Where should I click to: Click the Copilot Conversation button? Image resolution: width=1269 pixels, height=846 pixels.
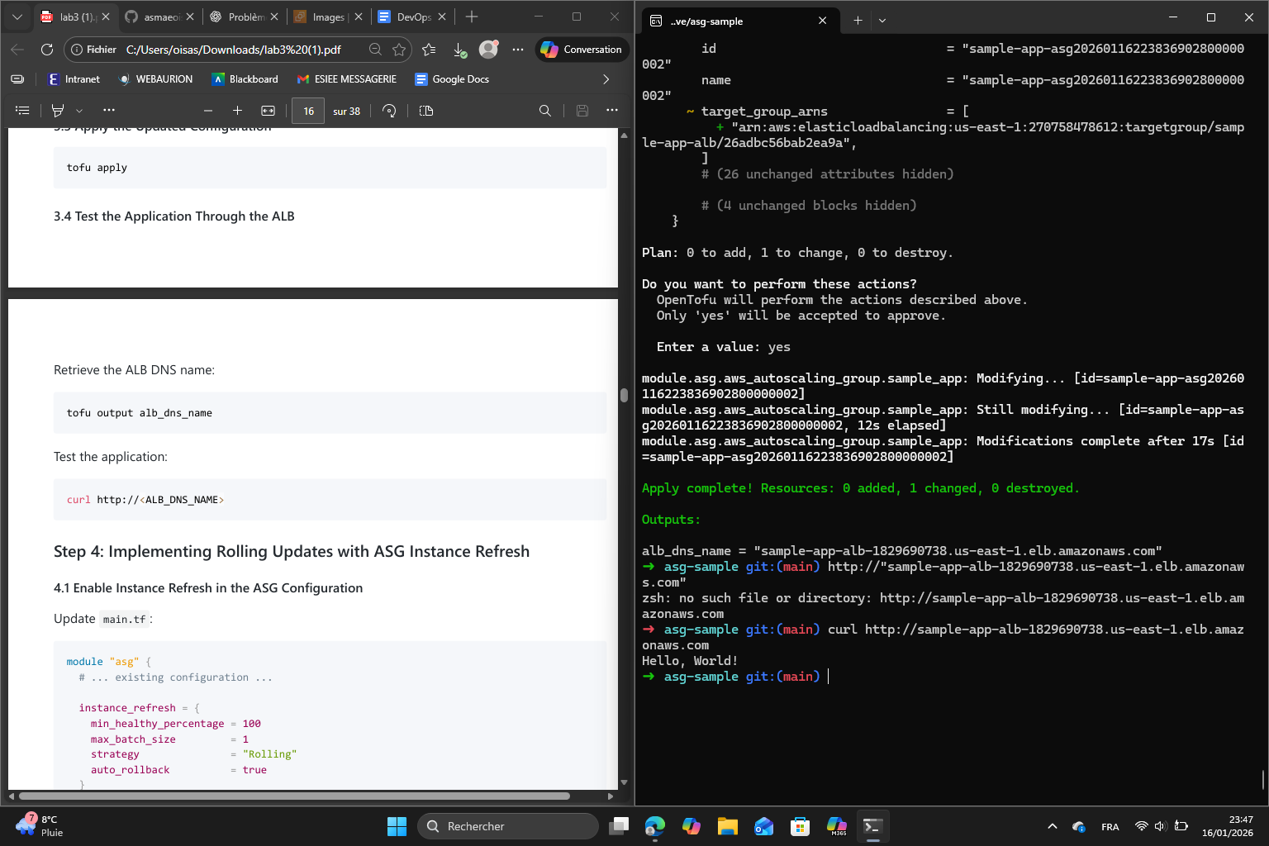click(x=582, y=50)
